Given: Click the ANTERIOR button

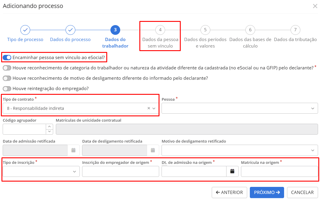Looking at the screenshot, I should pyautogui.click(x=229, y=192).
